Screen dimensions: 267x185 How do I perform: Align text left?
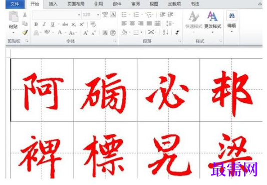(124, 24)
